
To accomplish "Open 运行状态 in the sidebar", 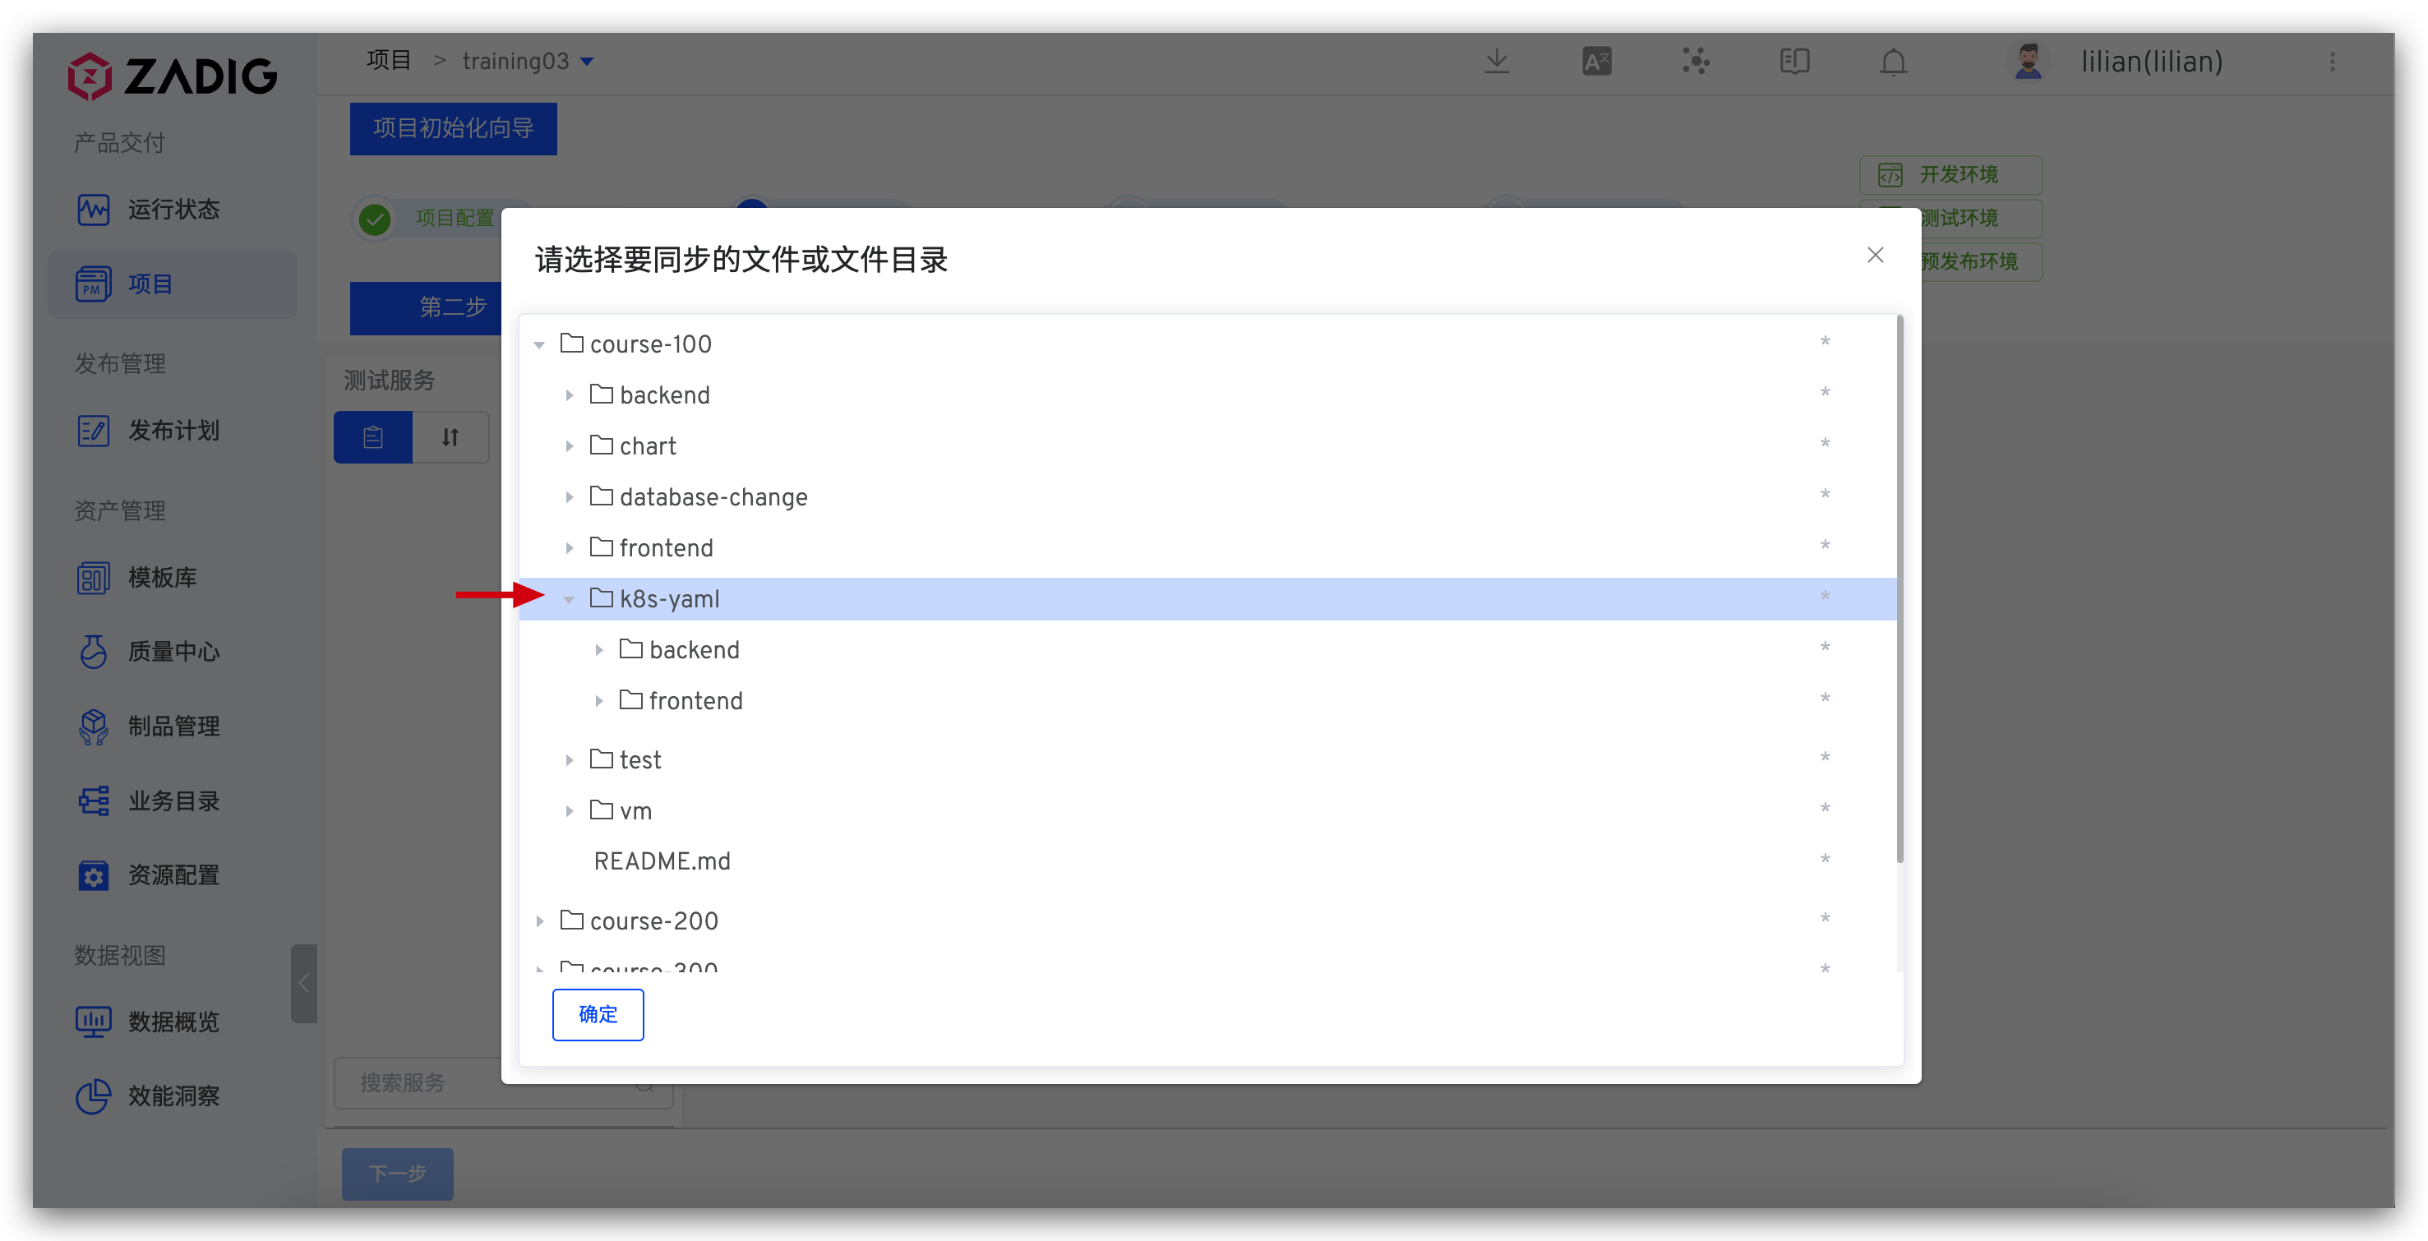I will (173, 210).
